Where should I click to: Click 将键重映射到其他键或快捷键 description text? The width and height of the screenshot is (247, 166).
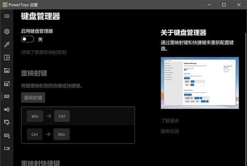[x=51, y=86]
